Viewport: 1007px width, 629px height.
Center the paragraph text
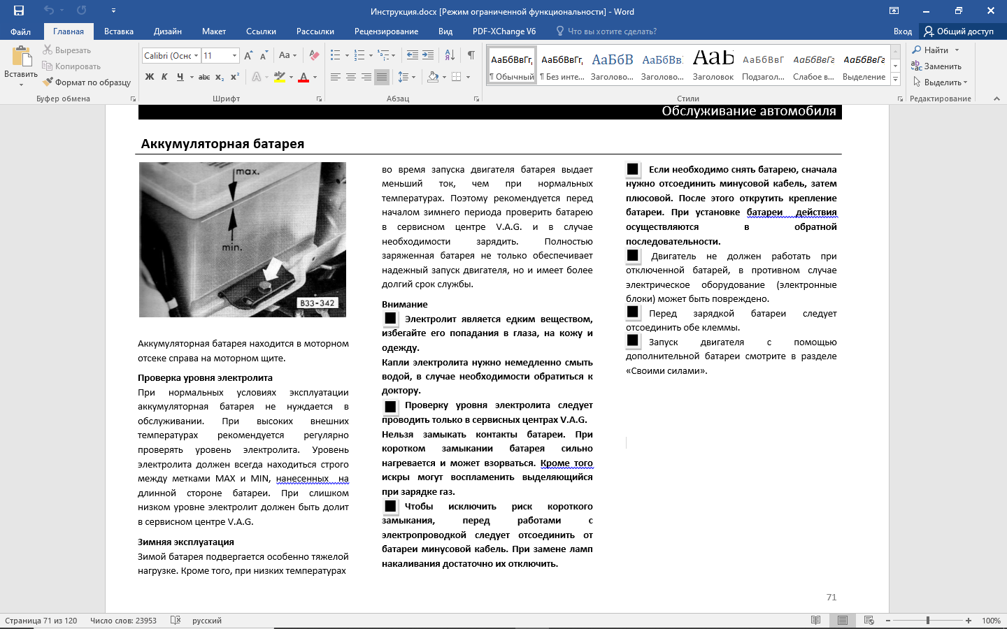[x=351, y=77]
